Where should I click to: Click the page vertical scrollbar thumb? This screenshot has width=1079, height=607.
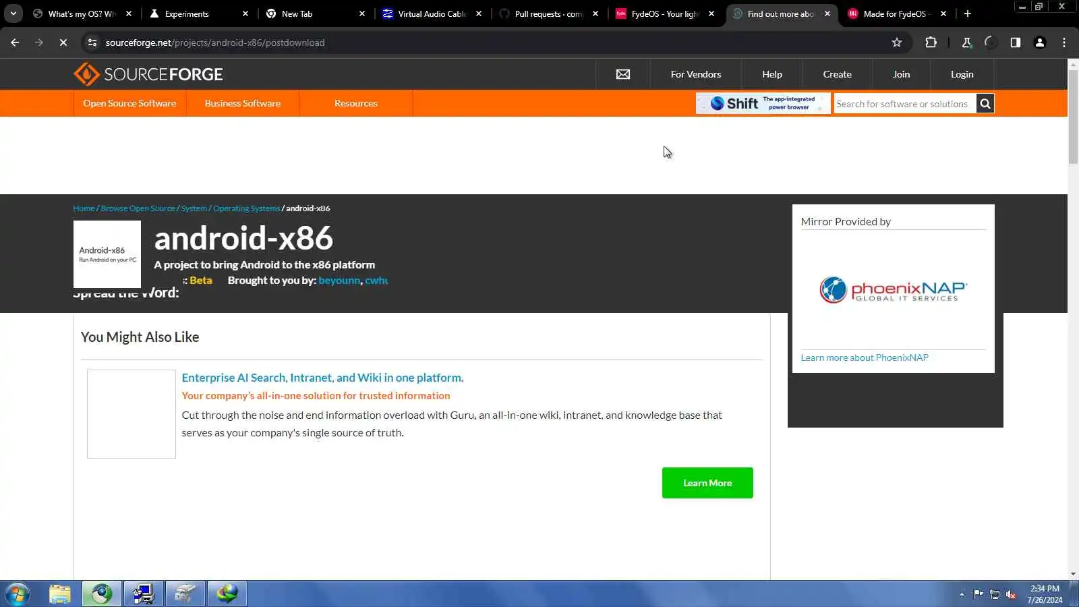(1073, 116)
